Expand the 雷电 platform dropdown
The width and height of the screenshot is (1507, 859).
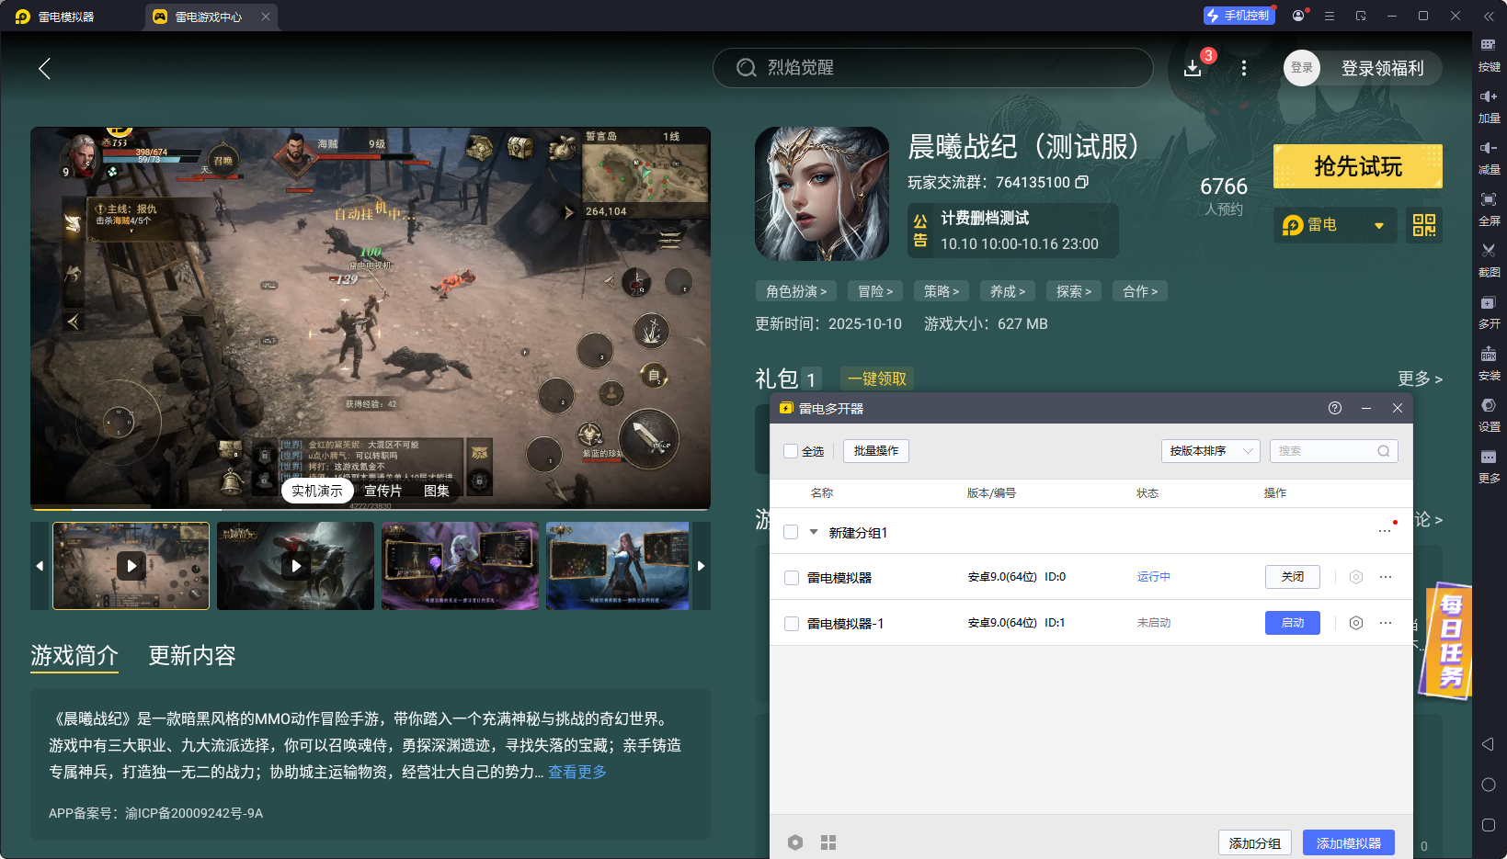pos(1335,225)
